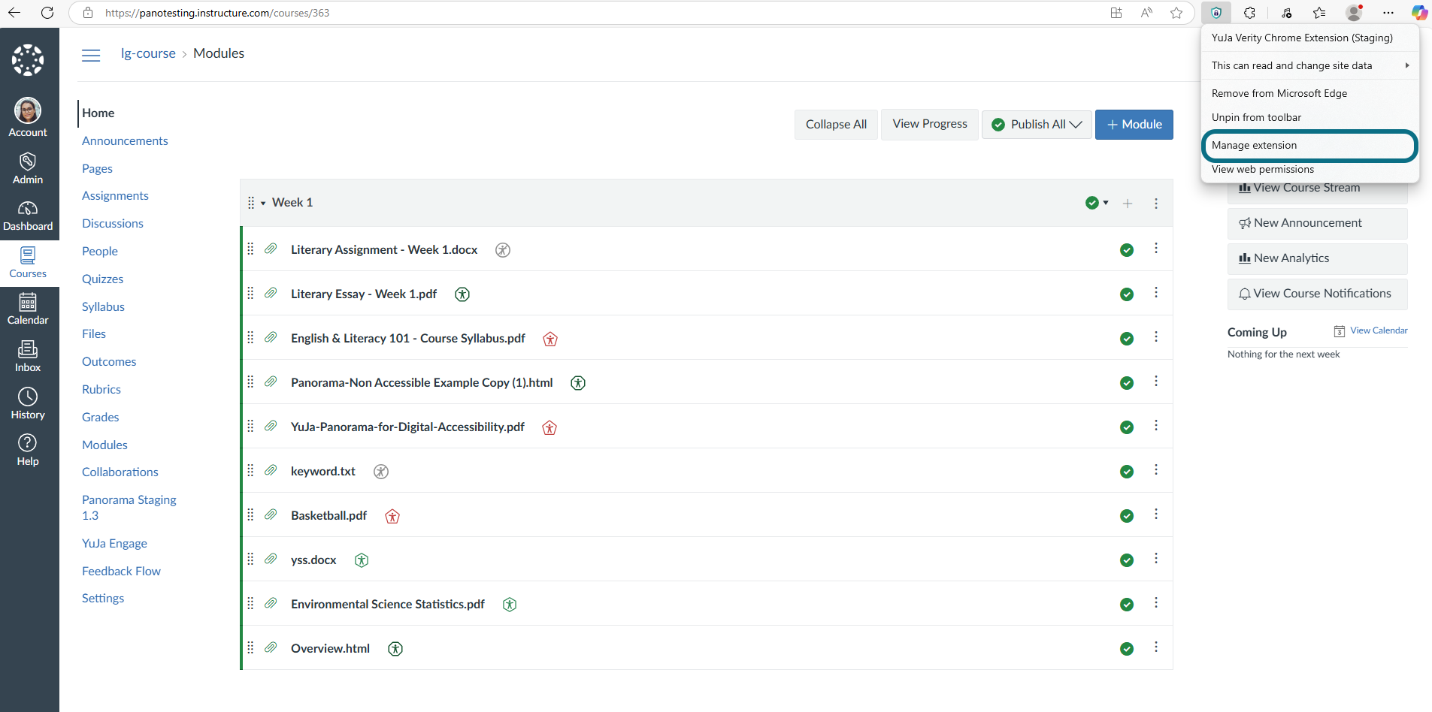This screenshot has width=1432, height=712.
Task: Toggle published status of keyword.txt
Action: click(1127, 472)
